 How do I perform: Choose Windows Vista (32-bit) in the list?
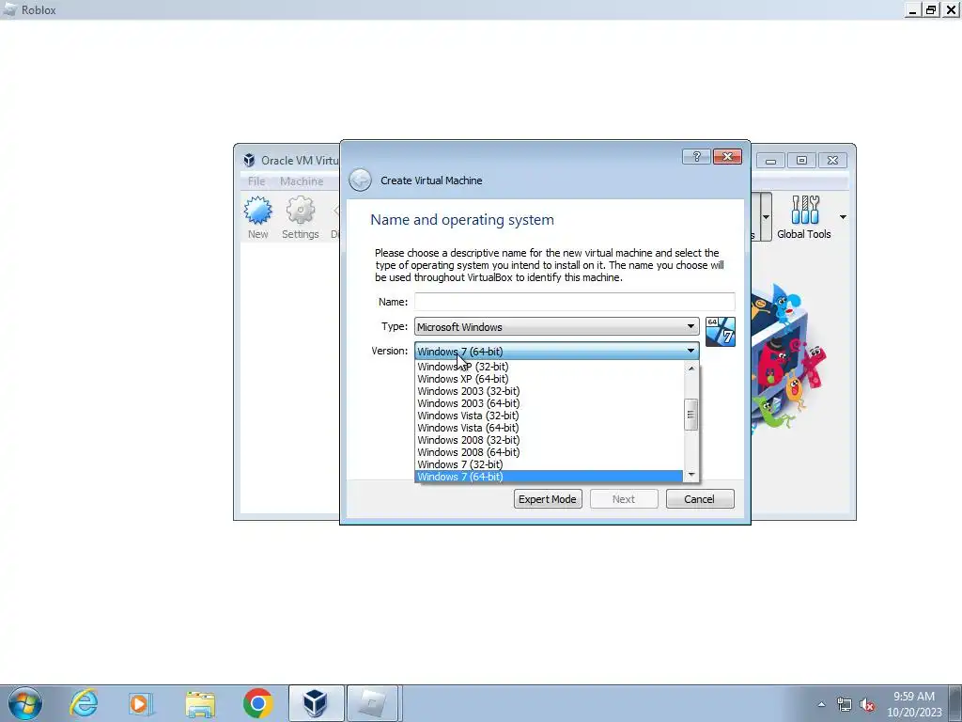pos(549,416)
